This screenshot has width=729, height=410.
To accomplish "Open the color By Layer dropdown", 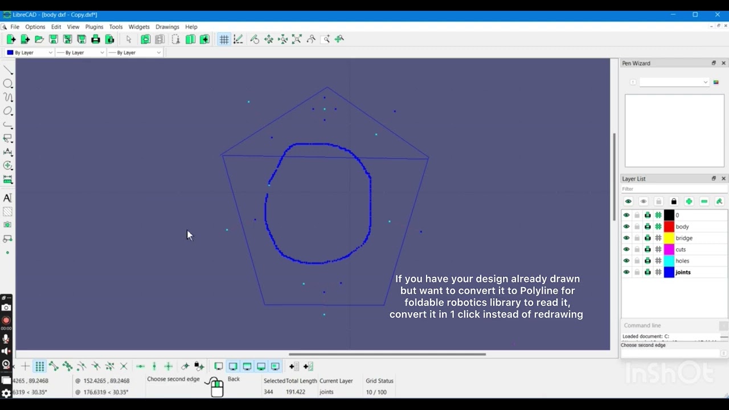I will (x=30, y=52).
